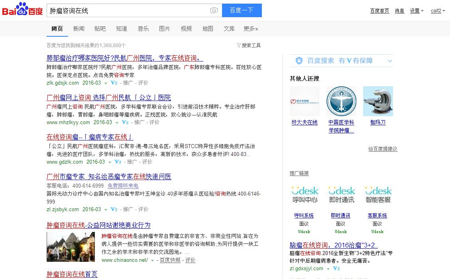Open result 广州市瘤专家 知名治恶瘤专家

(x=109, y=176)
